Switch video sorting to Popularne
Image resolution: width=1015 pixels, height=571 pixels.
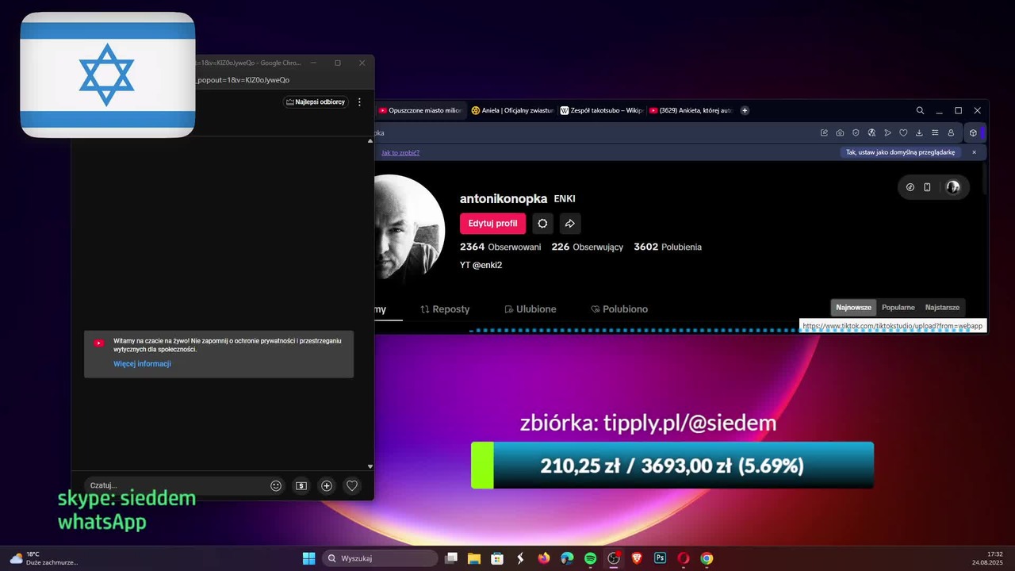click(x=898, y=308)
